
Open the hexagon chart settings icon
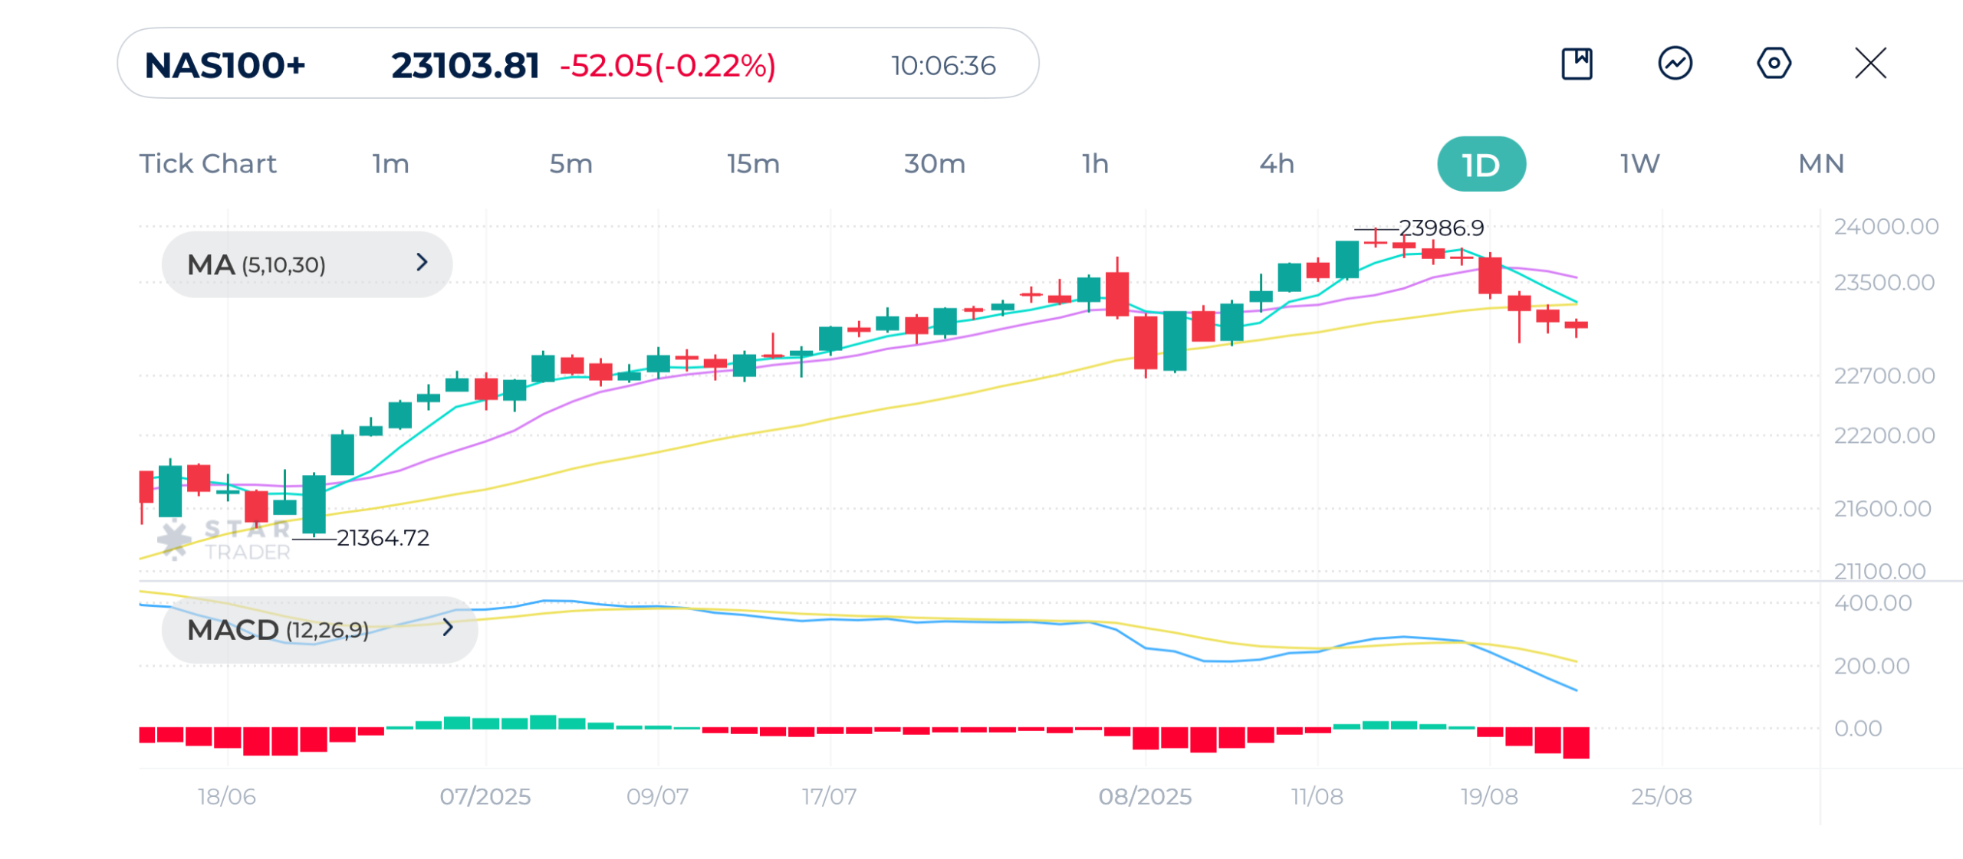coord(1773,64)
